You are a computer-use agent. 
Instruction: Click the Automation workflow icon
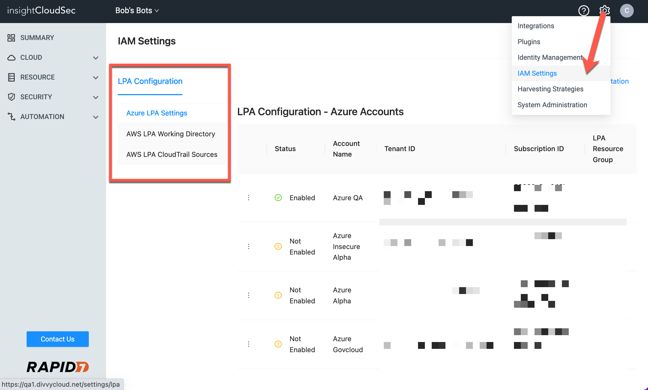pyautogui.click(x=11, y=117)
